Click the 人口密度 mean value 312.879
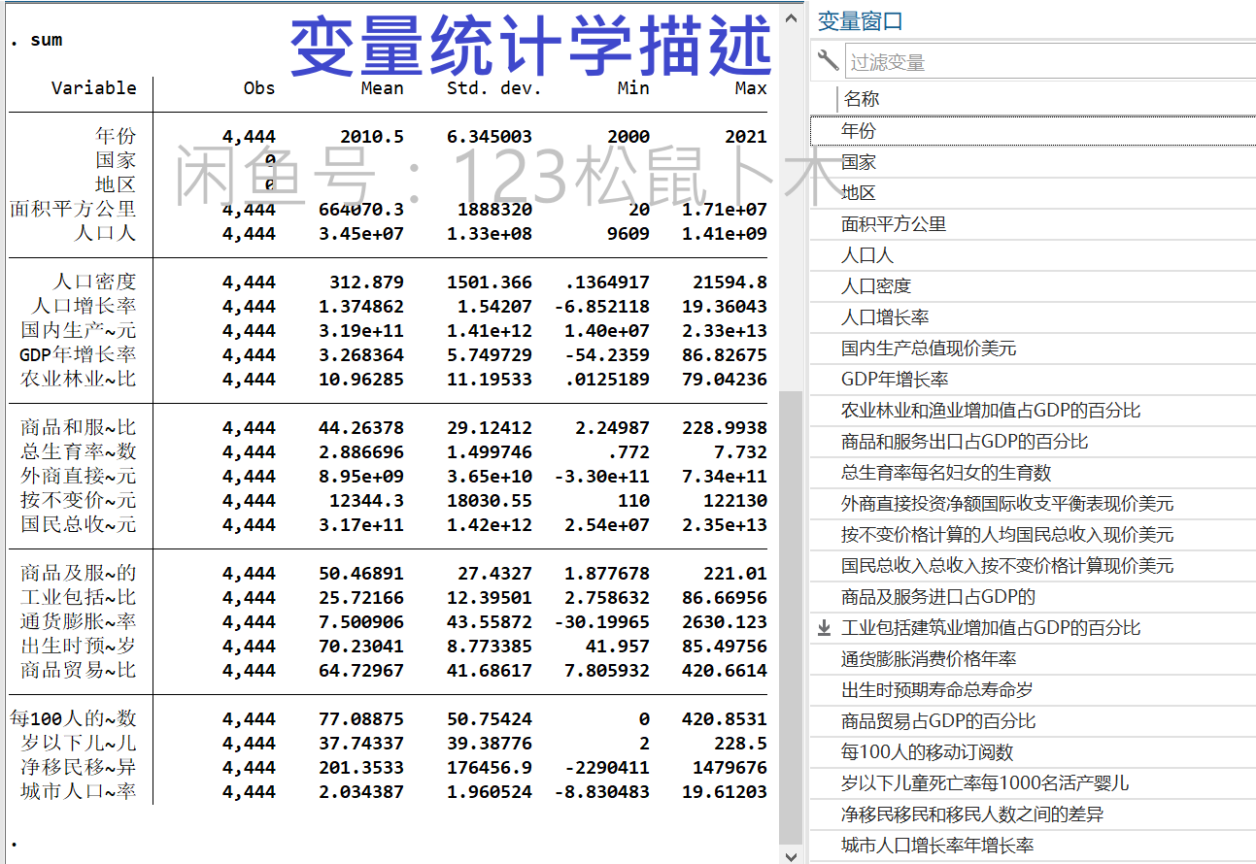Screen dimensions: 1256x864 [367, 282]
